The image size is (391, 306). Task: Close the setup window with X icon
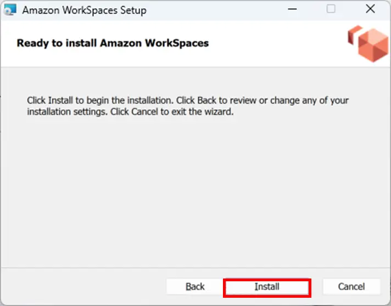[x=370, y=9]
